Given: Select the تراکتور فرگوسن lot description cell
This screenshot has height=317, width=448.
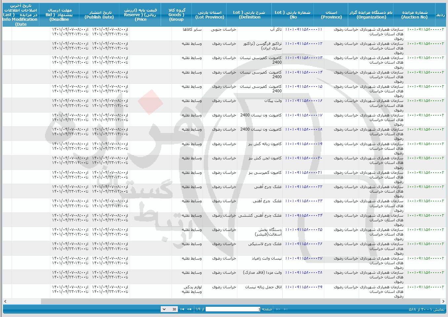Looking at the screenshot, I should click(260, 48).
